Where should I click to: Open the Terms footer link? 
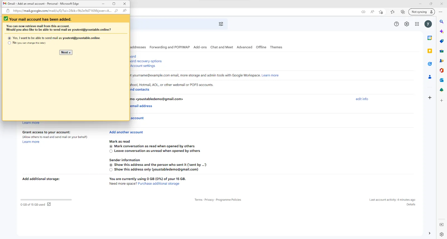pos(198,200)
